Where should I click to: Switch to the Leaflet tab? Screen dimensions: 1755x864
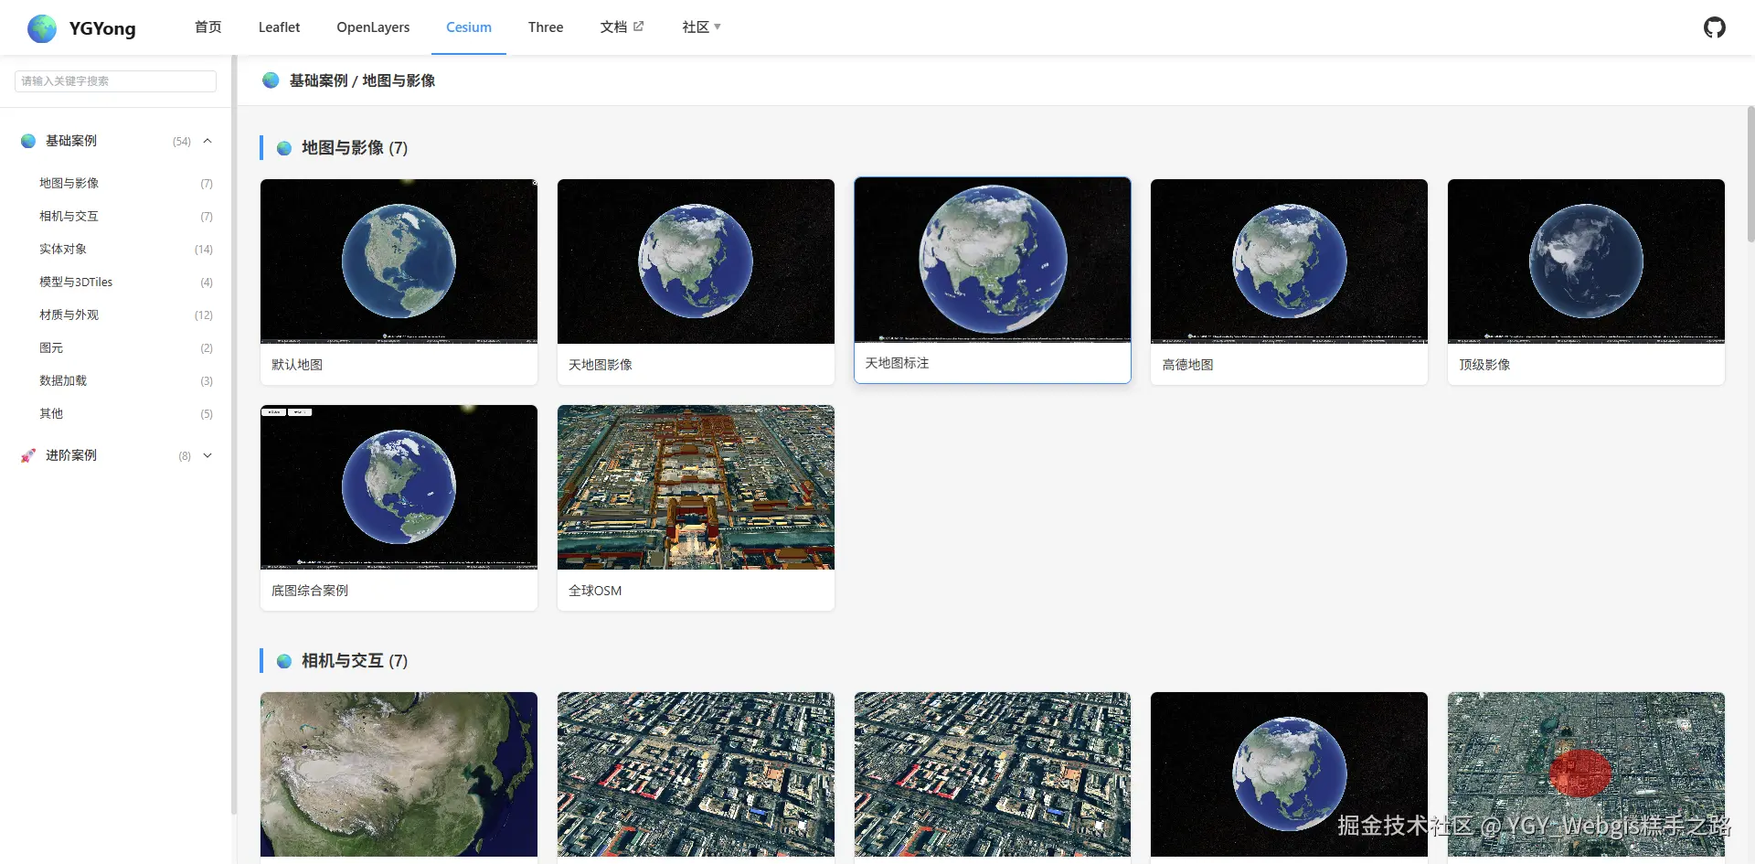tap(279, 27)
